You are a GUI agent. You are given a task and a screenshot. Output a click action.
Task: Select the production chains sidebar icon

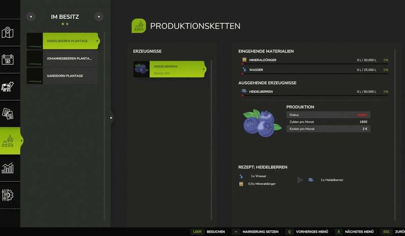coord(10,141)
